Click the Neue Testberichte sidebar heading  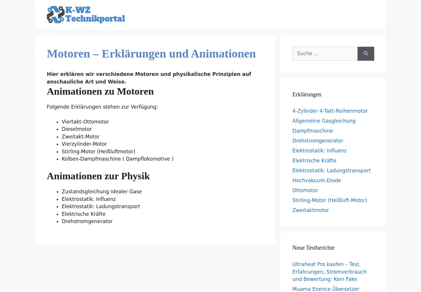[x=313, y=248]
